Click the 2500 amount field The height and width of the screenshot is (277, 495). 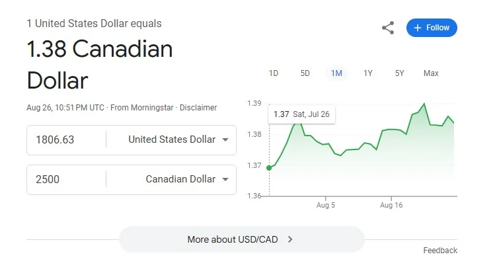tap(66, 179)
